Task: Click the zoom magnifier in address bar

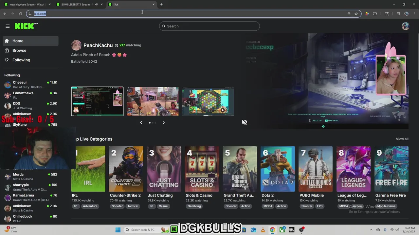Action: point(349,14)
